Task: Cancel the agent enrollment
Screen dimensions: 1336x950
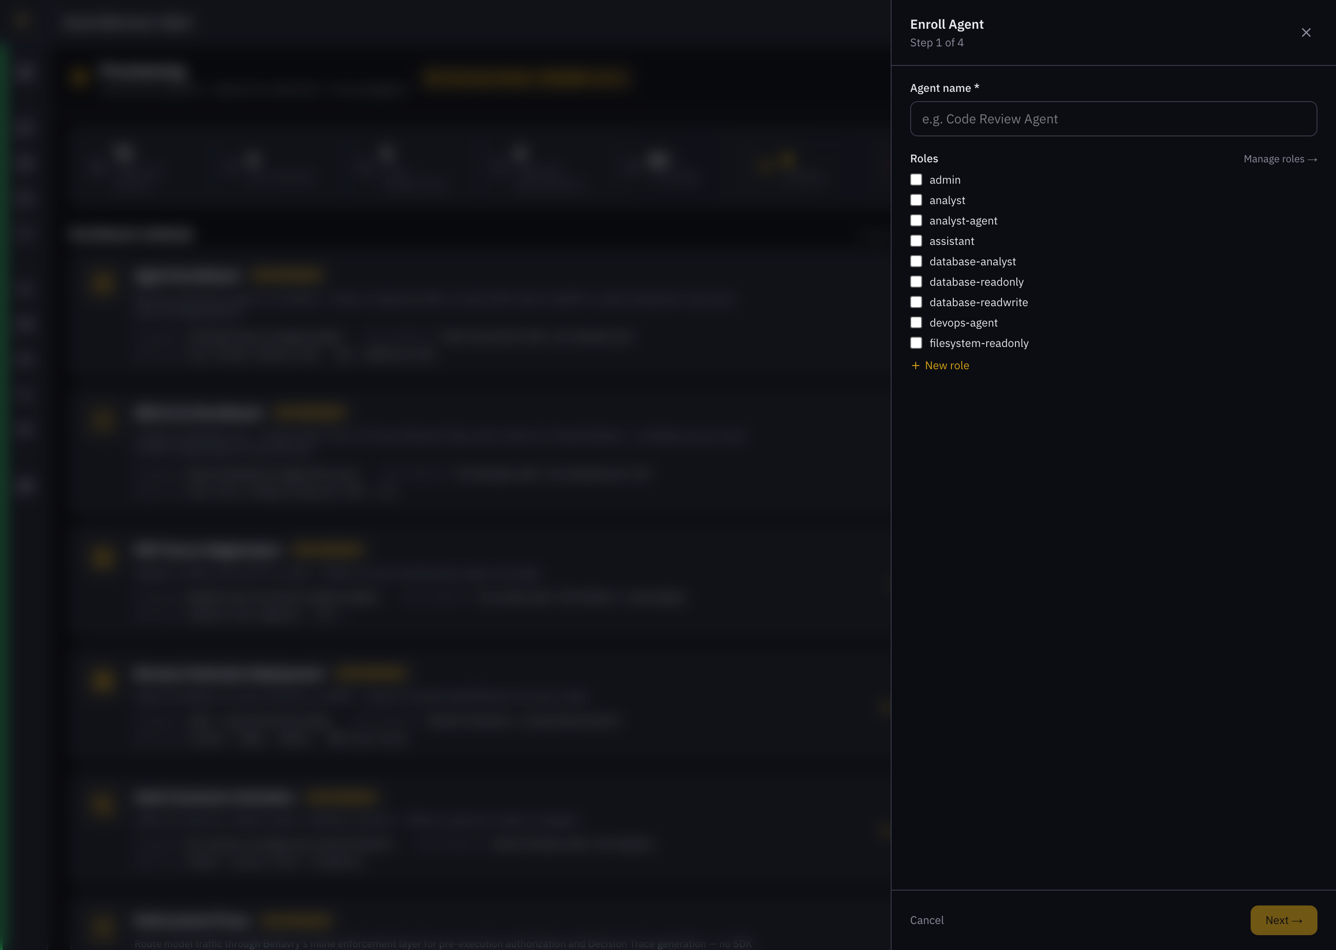Action: coord(926,920)
